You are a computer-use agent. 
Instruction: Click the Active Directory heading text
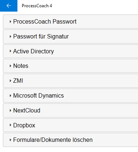[x=33, y=51]
